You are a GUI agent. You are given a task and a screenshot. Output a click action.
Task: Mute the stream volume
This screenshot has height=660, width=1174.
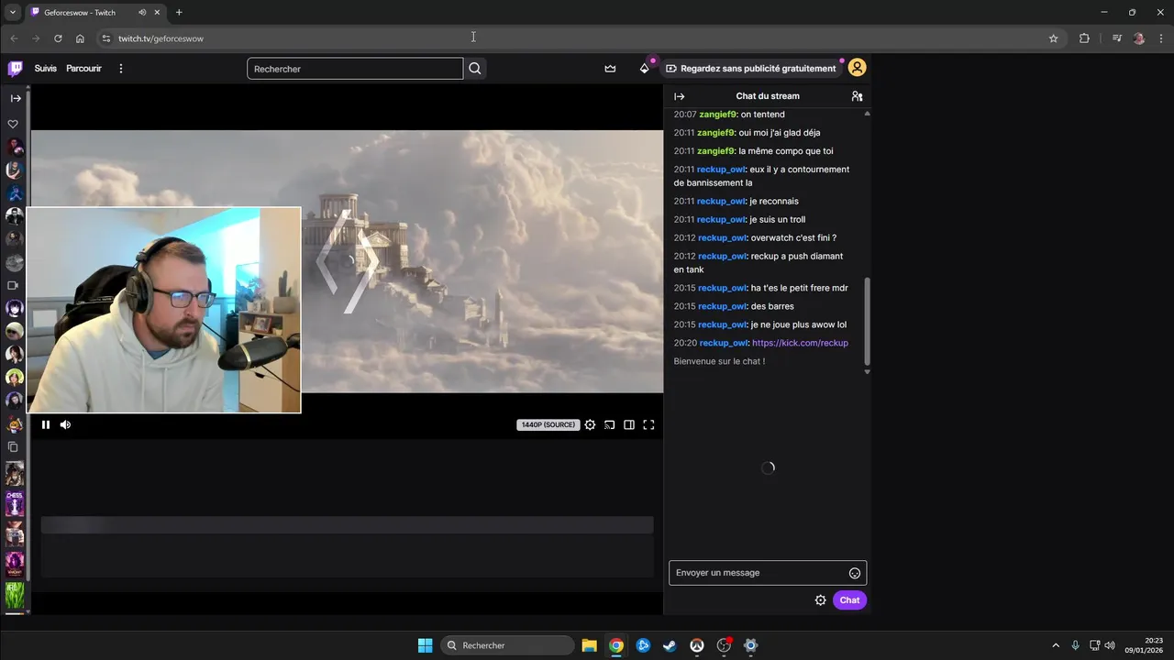pyautogui.click(x=65, y=424)
